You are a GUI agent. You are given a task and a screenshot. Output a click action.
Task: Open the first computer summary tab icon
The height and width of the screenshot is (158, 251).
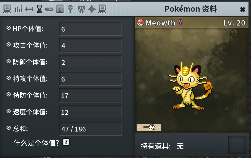(x=7, y=9)
